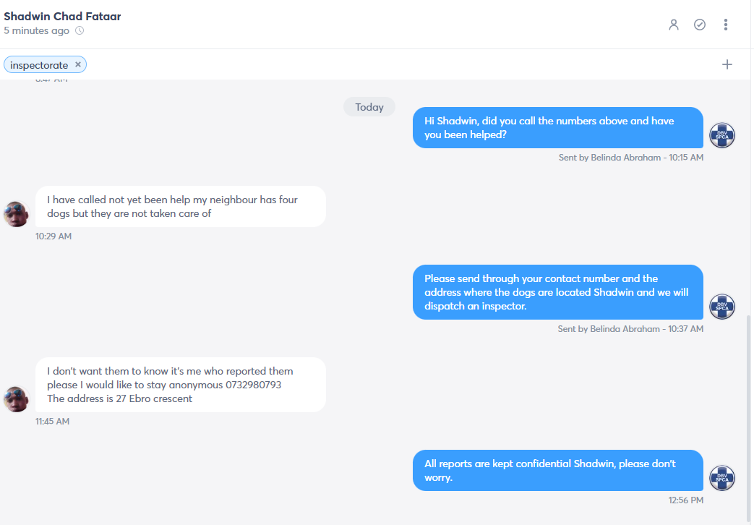Remove the inspectorate tag
754x525 pixels.
78,64
